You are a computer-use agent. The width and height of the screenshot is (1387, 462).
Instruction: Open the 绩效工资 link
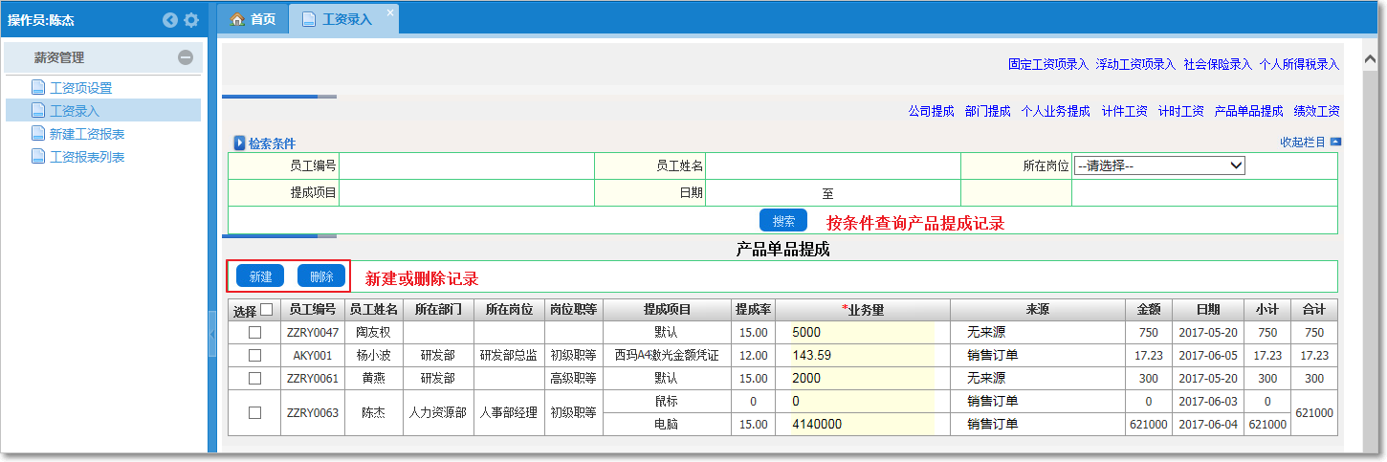pyautogui.click(x=1316, y=111)
